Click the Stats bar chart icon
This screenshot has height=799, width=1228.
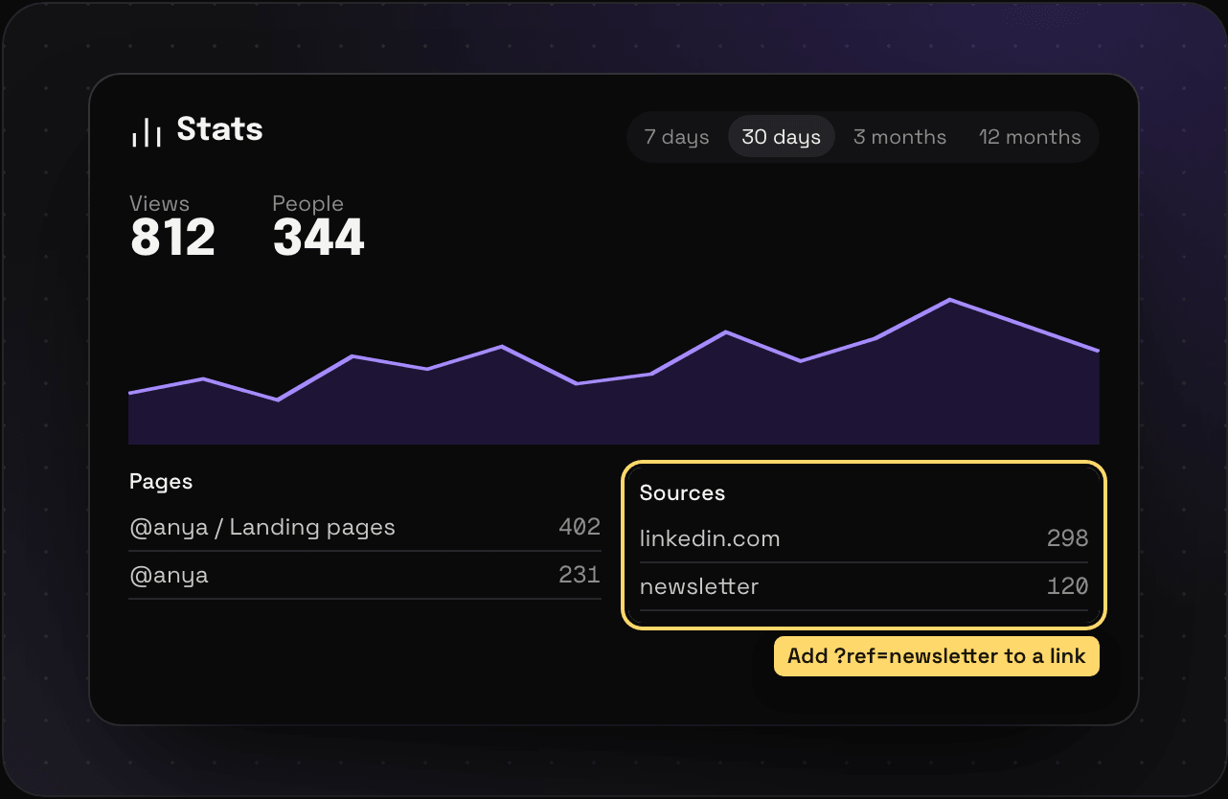point(146,132)
